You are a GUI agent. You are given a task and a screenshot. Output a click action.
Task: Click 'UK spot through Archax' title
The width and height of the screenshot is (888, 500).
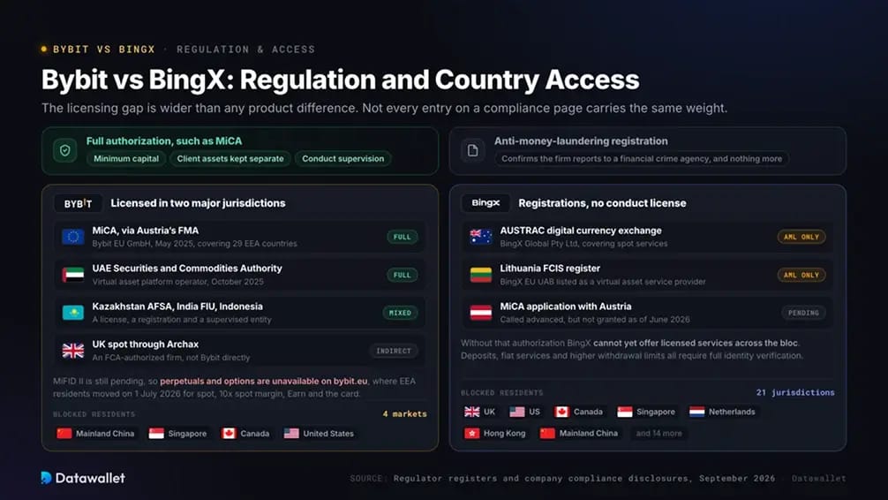(x=146, y=345)
